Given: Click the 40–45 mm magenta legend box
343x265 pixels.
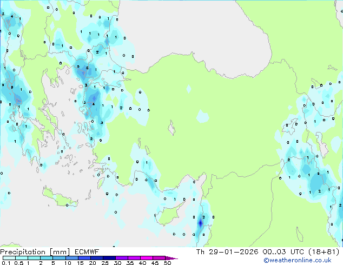Looking at the screenshot, I should 147,258.
